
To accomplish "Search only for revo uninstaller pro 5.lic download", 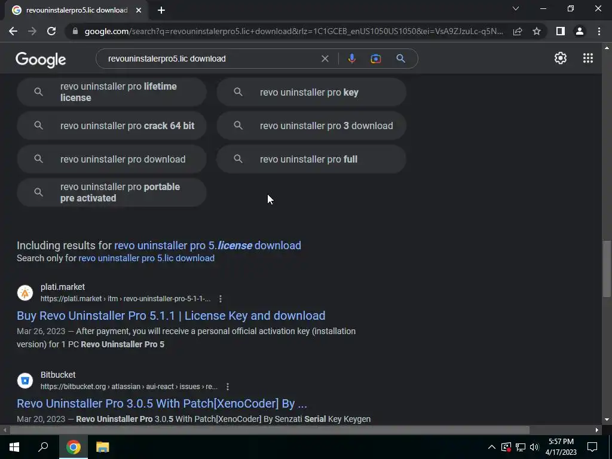I will click(x=146, y=258).
